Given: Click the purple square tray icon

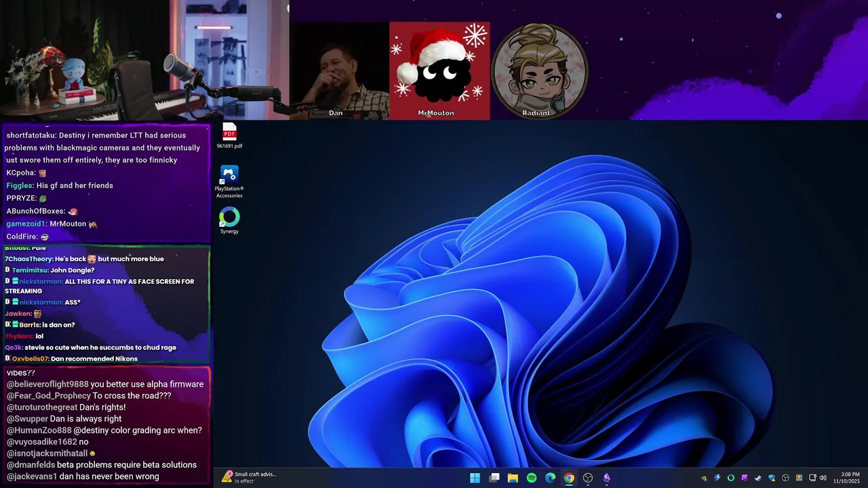Looking at the screenshot, I should pyautogui.click(x=745, y=478).
